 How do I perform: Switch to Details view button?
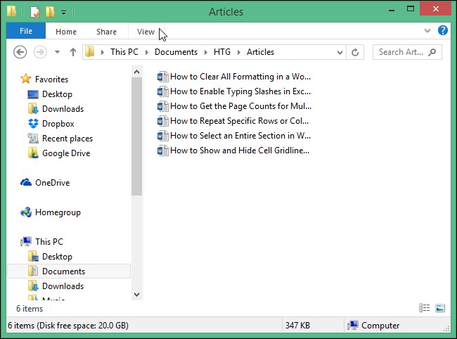click(x=425, y=308)
